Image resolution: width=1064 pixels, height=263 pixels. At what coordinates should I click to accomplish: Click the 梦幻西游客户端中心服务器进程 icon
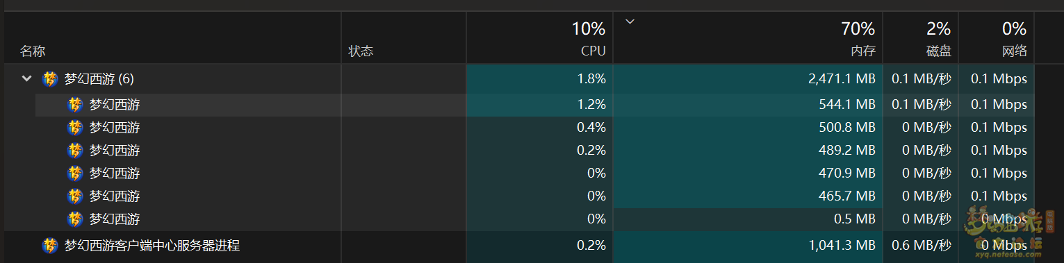[50, 245]
